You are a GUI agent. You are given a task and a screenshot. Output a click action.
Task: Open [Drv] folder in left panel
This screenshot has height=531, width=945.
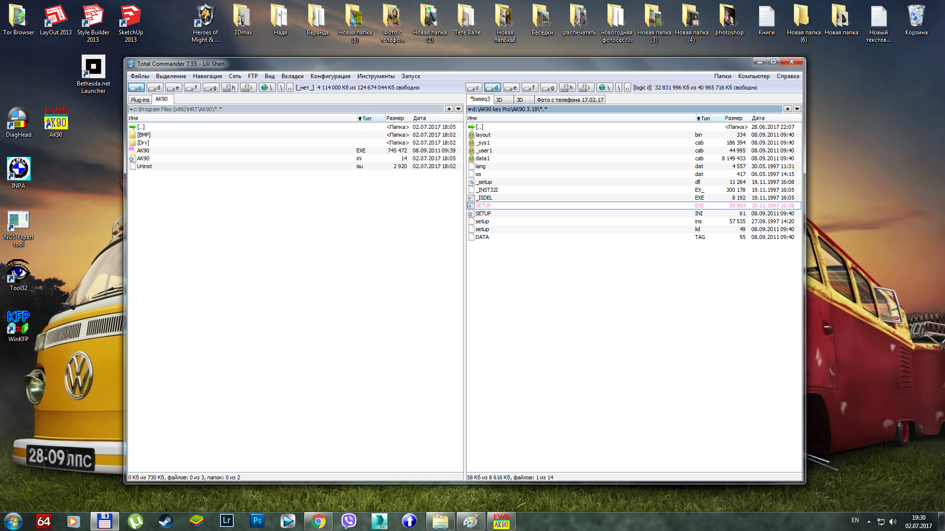143,143
